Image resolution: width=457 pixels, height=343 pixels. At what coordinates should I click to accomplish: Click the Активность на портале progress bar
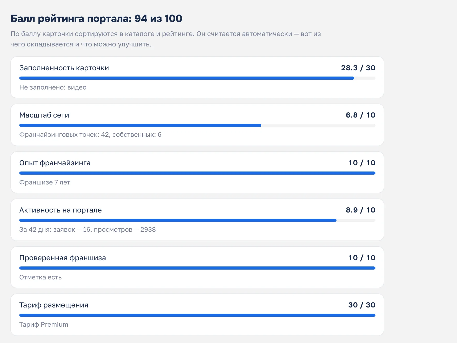[x=197, y=220]
